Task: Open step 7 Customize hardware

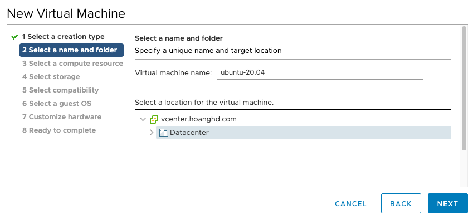Action: 62,116
